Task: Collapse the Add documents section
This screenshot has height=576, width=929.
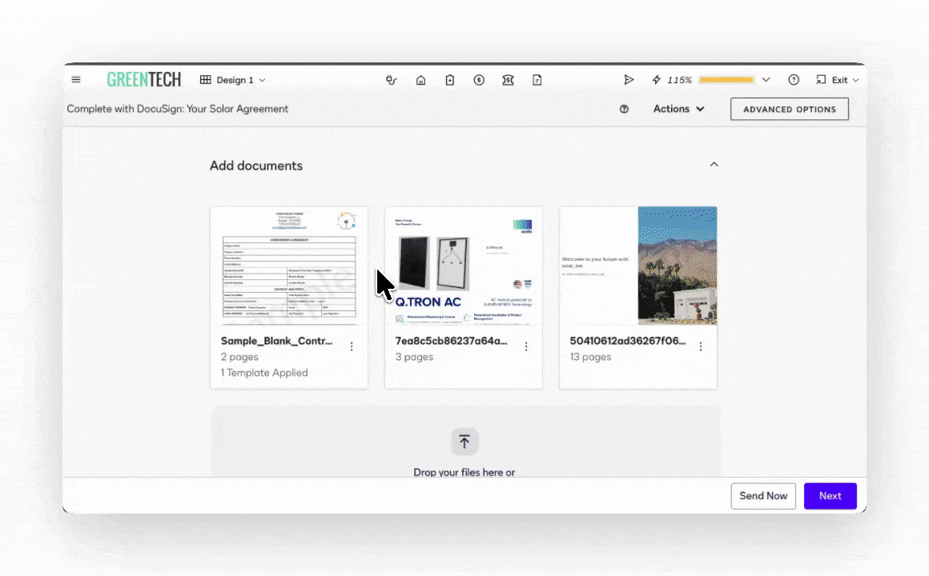Action: [x=714, y=165]
